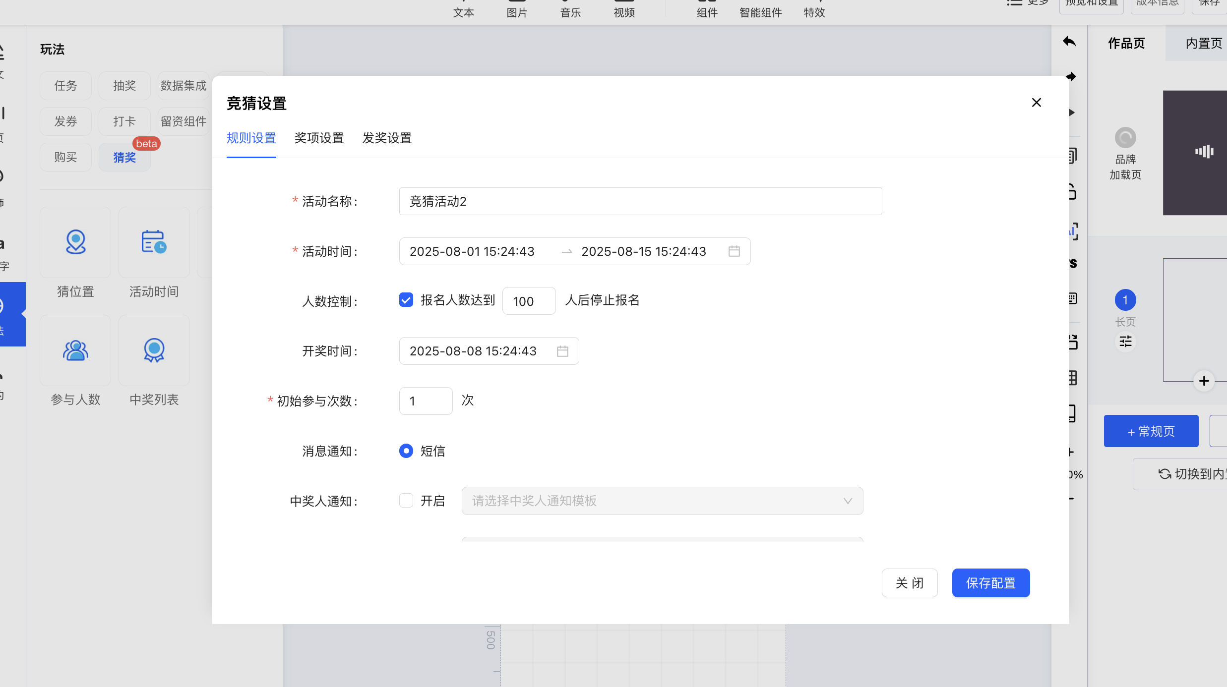Select the 短信 radio button
Image resolution: width=1227 pixels, height=687 pixels.
click(406, 451)
